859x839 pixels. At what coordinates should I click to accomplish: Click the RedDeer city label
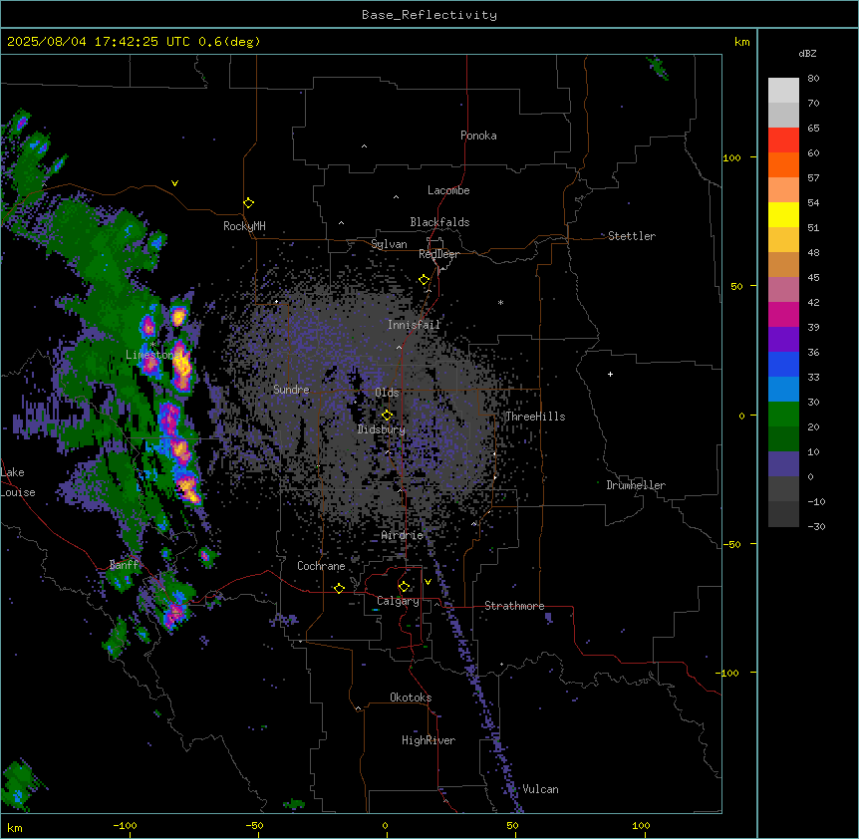pos(438,254)
